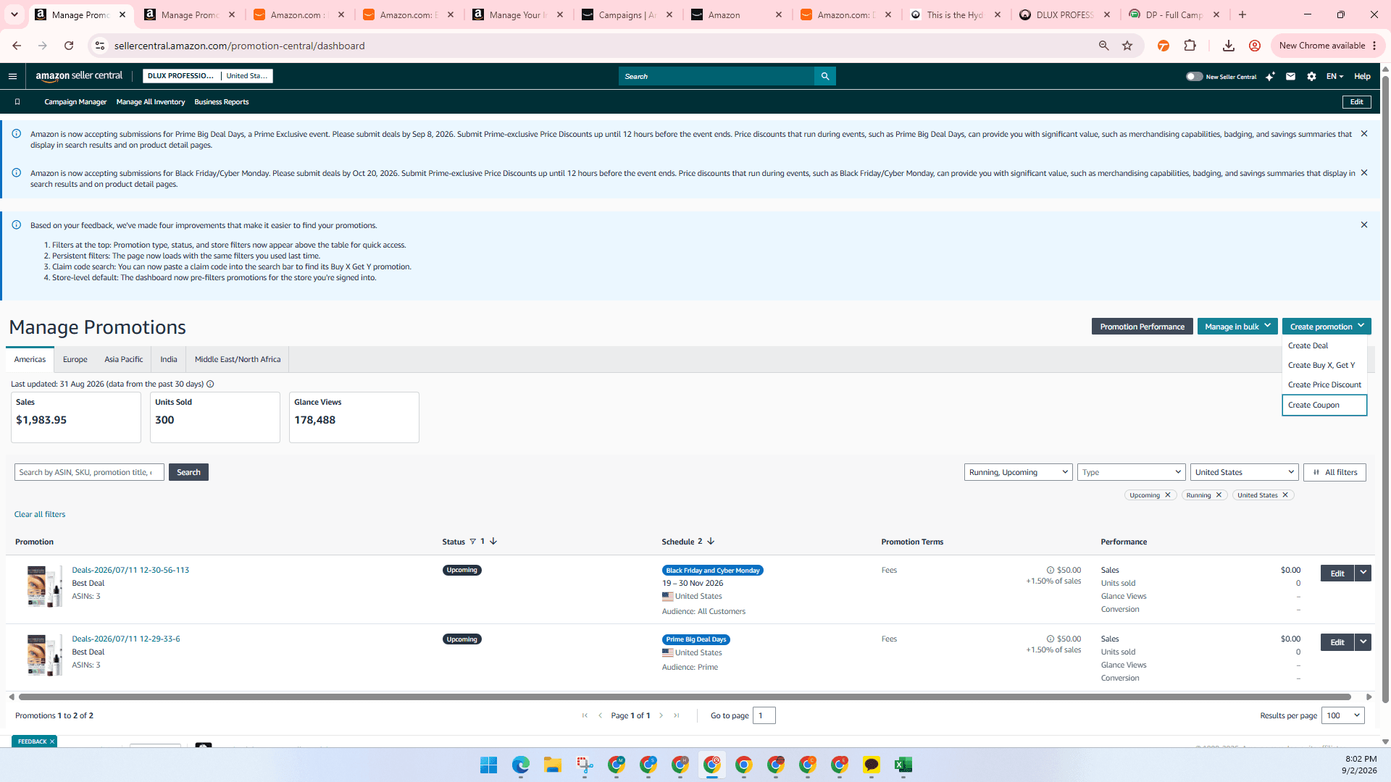Click the search magnifier button in header
Screen dimensions: 1391x782
pyautogui.click(x=824, y=76)
